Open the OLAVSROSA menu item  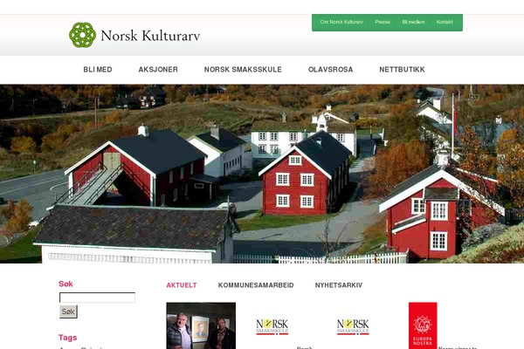tap(330, 70)
